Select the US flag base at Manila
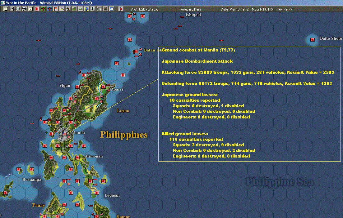The width and height of the screenshot is (343, 218). pyautogui.click(x=64, y=134)
